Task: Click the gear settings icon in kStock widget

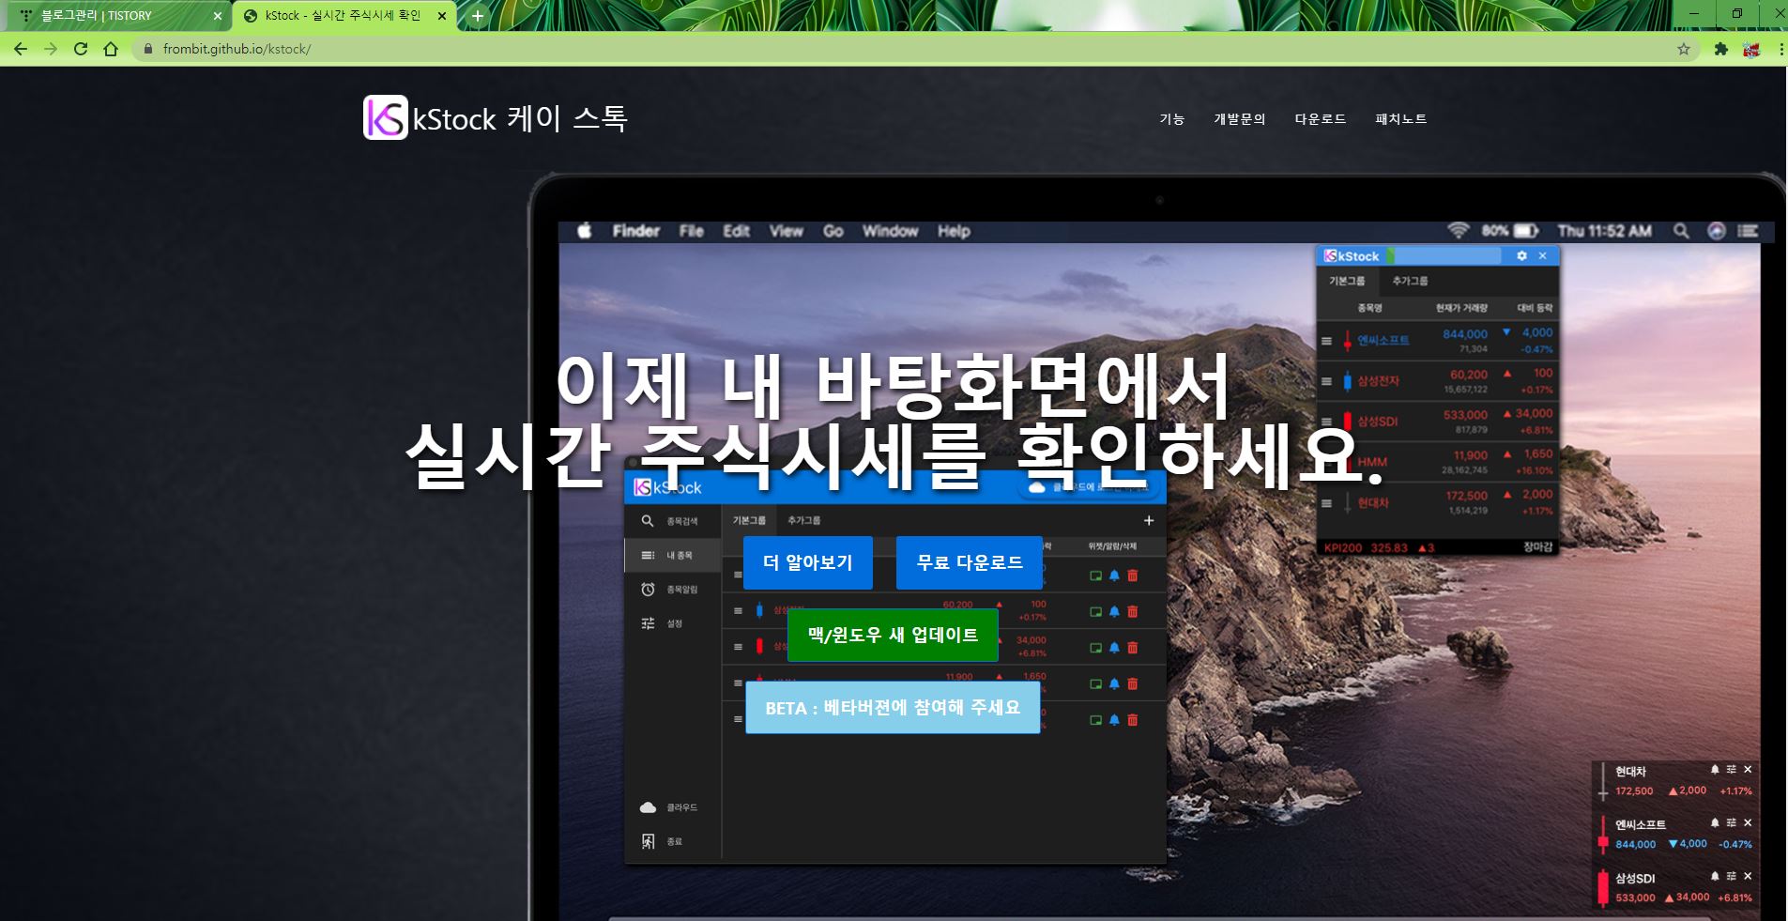Action: pos(1521,255)
